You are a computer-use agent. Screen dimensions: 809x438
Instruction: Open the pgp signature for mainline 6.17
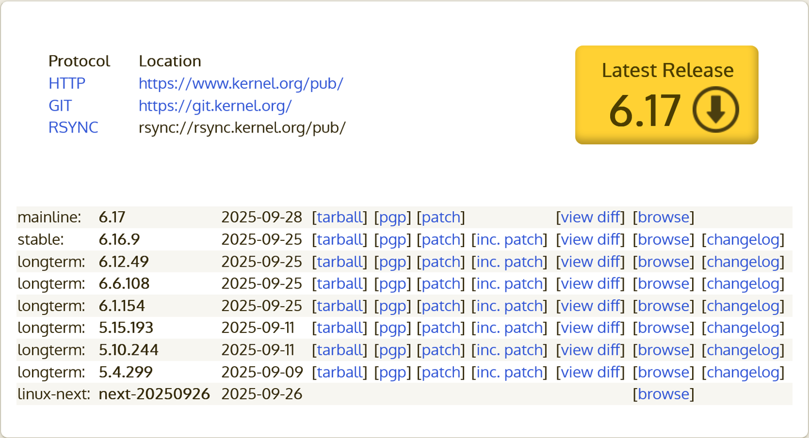click(392, 217)
